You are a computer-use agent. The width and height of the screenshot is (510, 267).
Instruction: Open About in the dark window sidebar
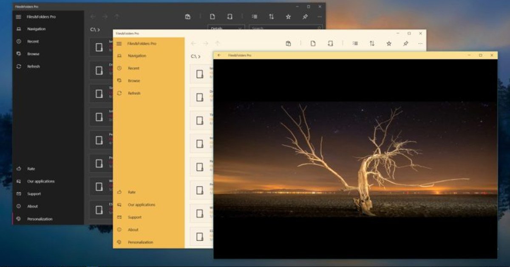tap(48, 206)
